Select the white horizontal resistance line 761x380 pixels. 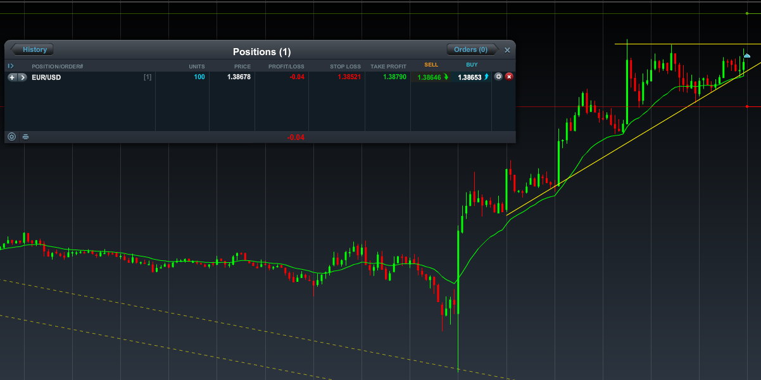coord(687,44)
